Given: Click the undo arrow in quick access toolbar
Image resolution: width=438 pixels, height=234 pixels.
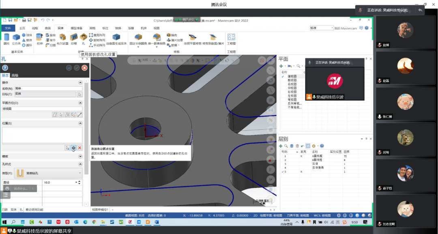Looking at the screenshot, I should point(43,20).
